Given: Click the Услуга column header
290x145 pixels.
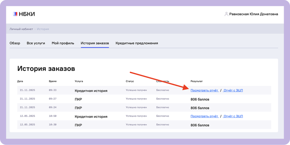Looking at the screenshot, I should pyautogui.click(x=79, y=81).
